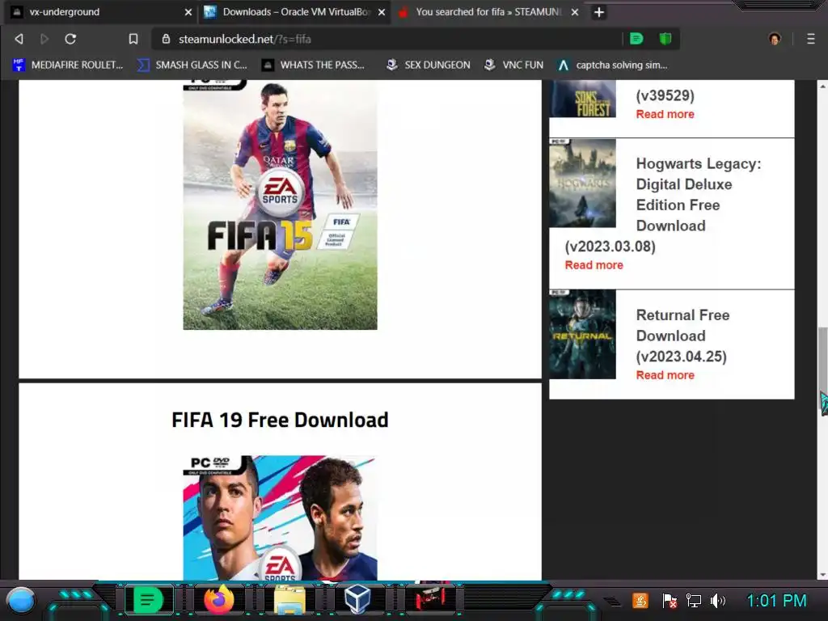Image resolution: width=828 pixels, height=621 pixels.
Task: Click Read more under v39529
Action: pyautogui.click(x=665, y=114)
